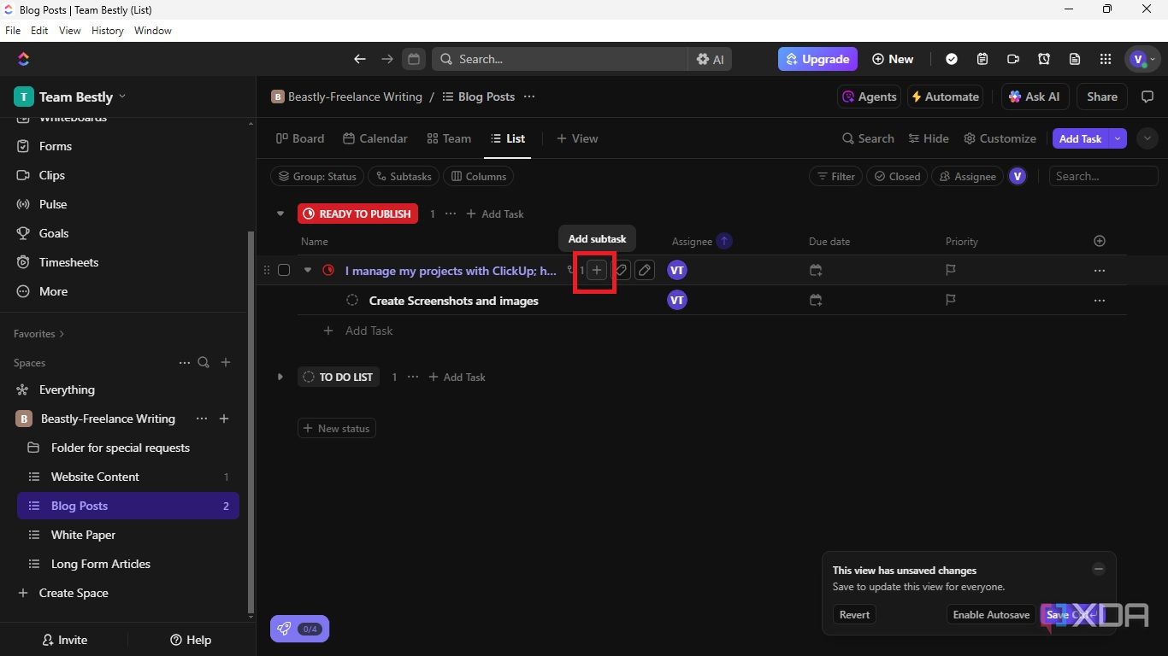
Task: Click the tag icon on ClickUp task
Action: click(622, 270)
